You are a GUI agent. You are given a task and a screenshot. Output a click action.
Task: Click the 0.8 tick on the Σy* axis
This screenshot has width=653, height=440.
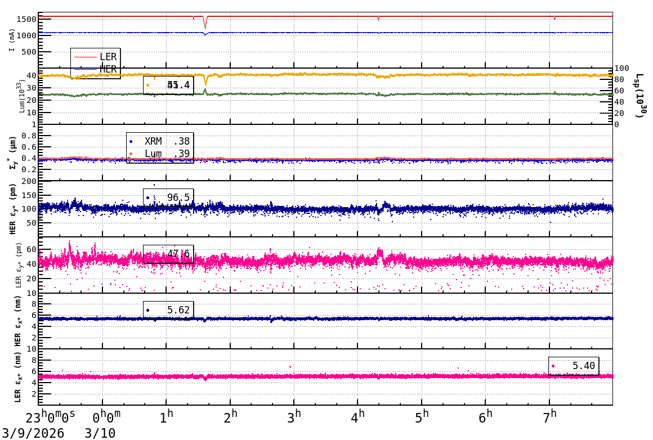point(29,136)
